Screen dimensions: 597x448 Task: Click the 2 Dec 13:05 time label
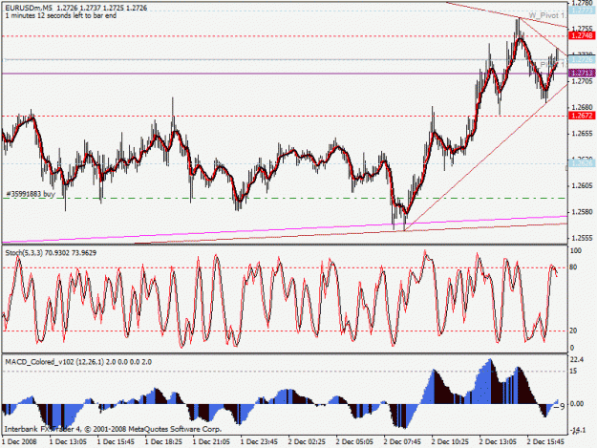tap(498, 442)
